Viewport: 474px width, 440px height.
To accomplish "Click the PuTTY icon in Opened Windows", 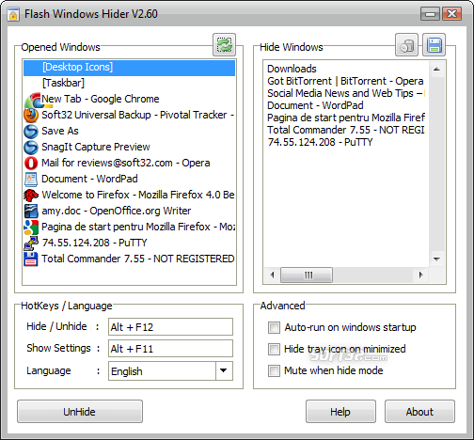I will click(x=31, y=243).
